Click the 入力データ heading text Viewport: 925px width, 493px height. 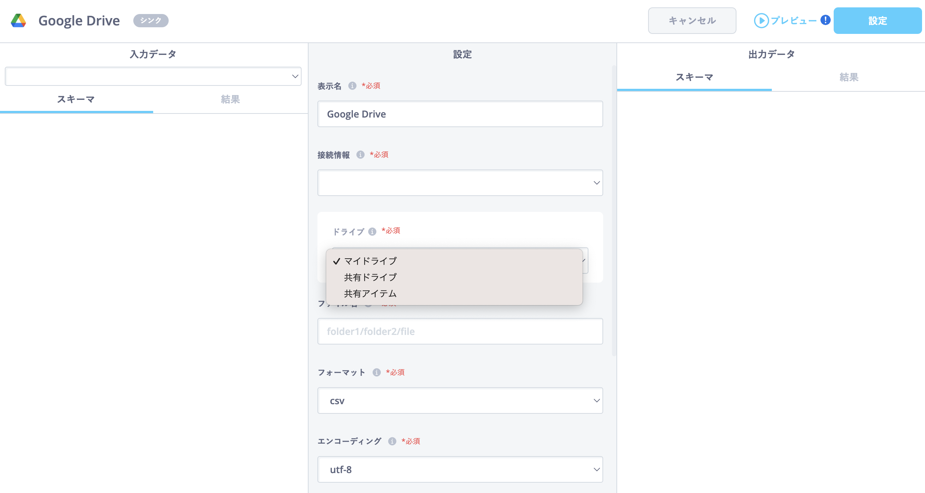153,54
